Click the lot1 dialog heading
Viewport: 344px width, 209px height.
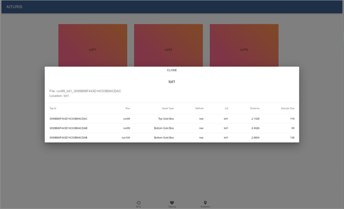pos(172,82)
